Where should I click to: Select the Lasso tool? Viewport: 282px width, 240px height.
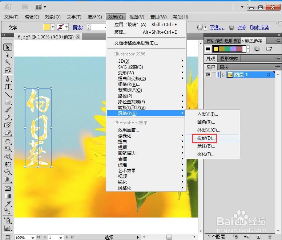pos(8,70)
